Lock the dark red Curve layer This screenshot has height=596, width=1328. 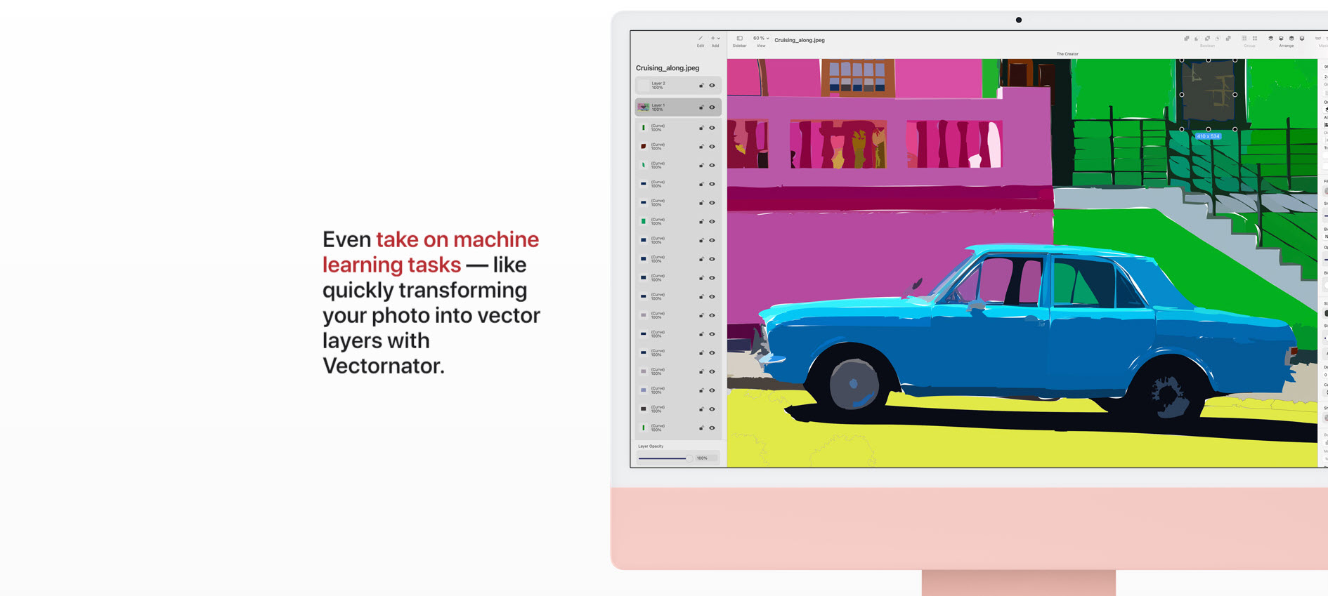701,147
